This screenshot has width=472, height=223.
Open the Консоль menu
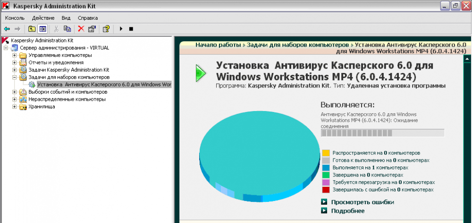coord(15,18)
